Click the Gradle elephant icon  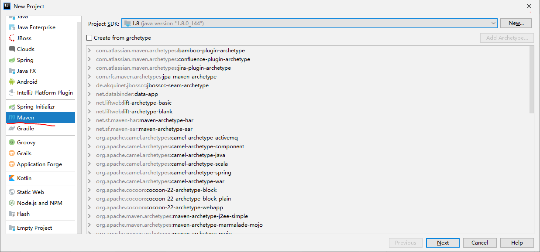click(12, 129)
